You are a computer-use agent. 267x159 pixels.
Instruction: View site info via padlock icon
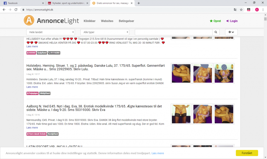tap(23, 10)
